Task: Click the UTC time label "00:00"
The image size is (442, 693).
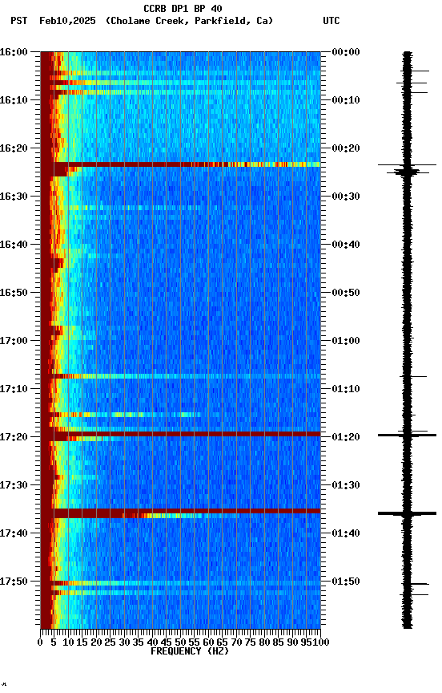Action: (346, 52)
